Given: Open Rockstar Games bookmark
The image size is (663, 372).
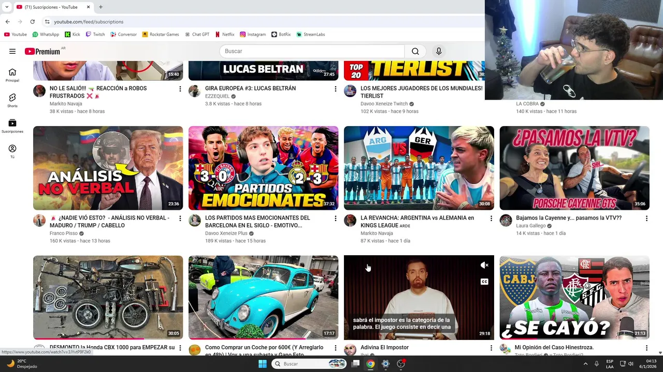Looking at the screenshot, I should [x=161, y=35].
